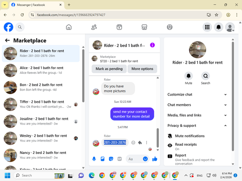This screenshot has width=242, height=181.
Task: Click Report conversation option
Action: coord(197,159)
